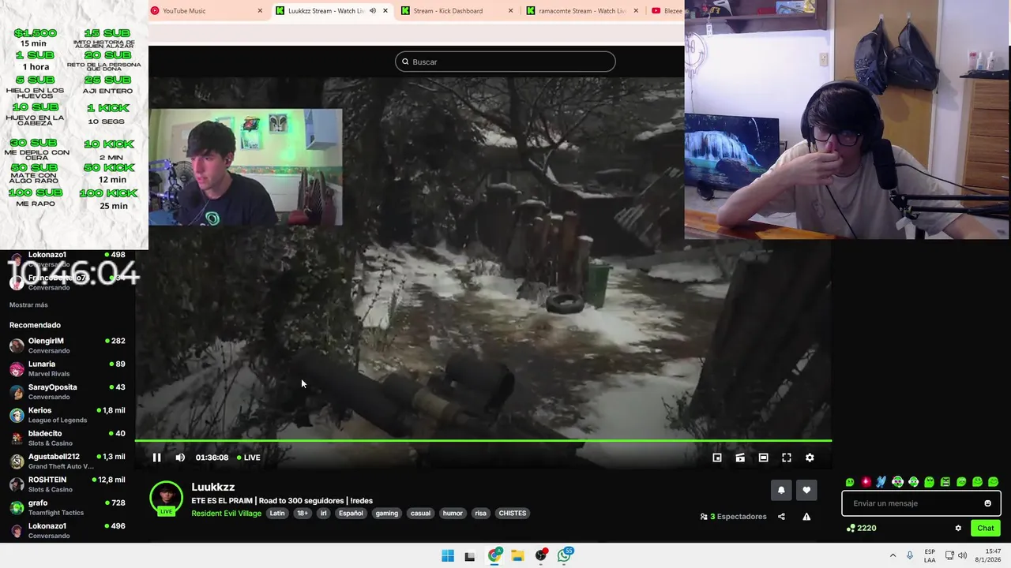Pause the live stream video
The height and width of the screenshot is (568, 1011).
click(156, 458)
